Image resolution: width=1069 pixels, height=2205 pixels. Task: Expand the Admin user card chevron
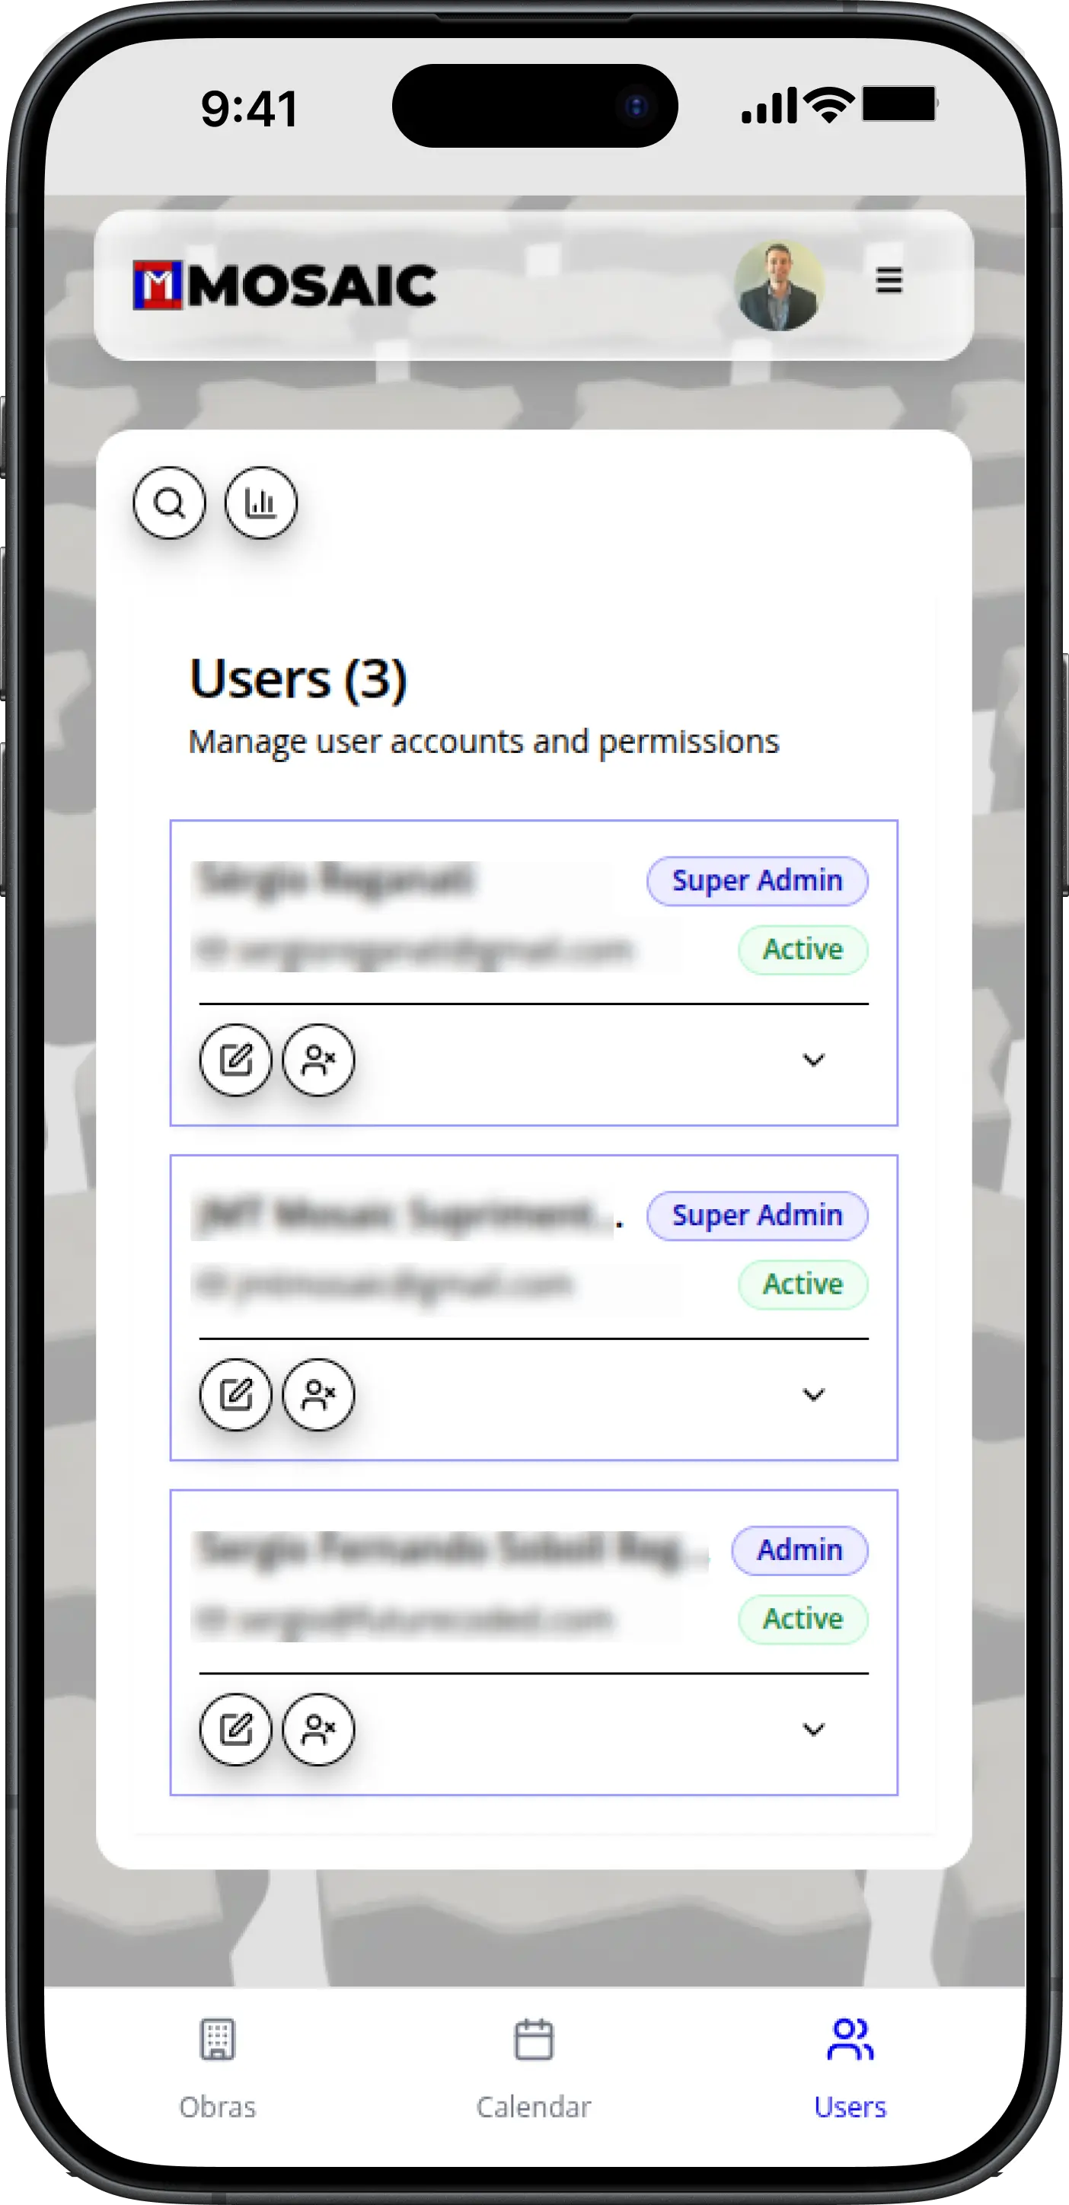(x=813, y=1729)
